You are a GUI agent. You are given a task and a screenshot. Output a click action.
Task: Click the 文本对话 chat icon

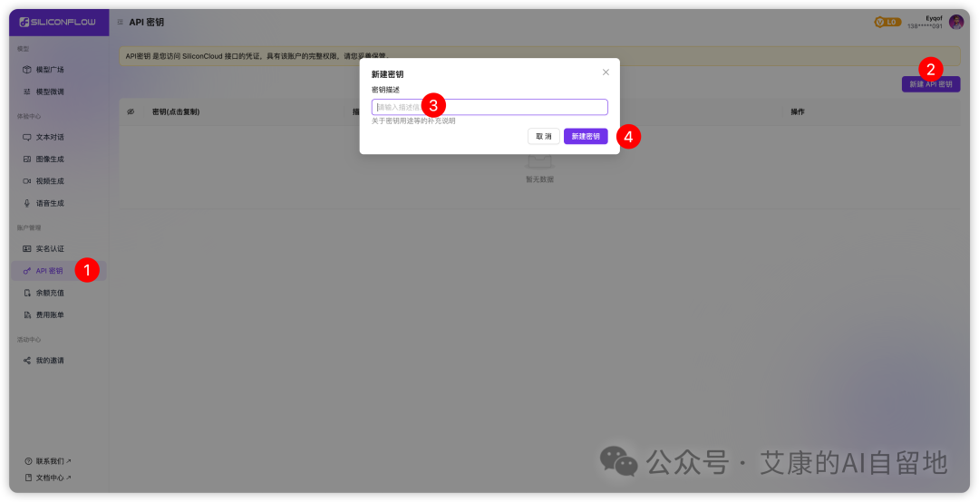click(27, 137)
